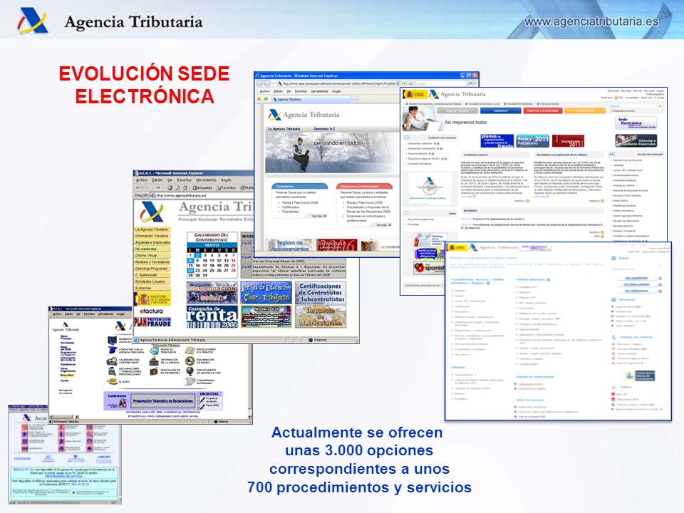Viewport: 684px width, 513px height.
Task: Check the Renta 2000 survey checkbox under Encuestas
Action: (x=199, y=405)
